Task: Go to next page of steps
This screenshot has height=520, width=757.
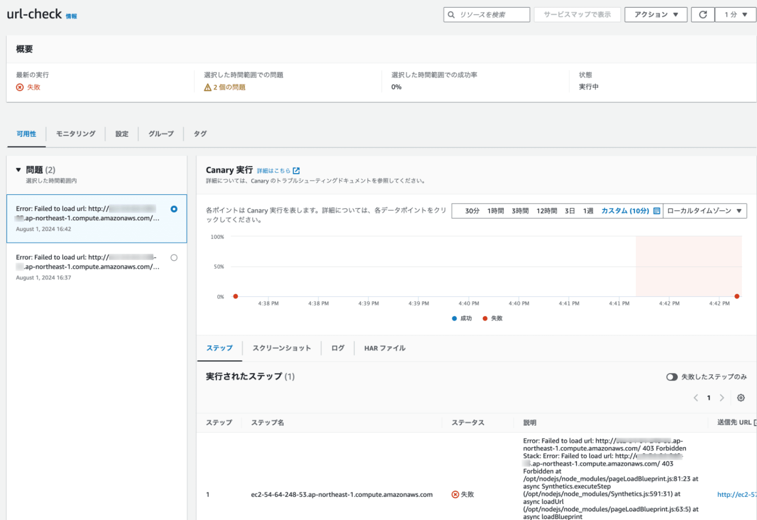Action: point(722,398)
